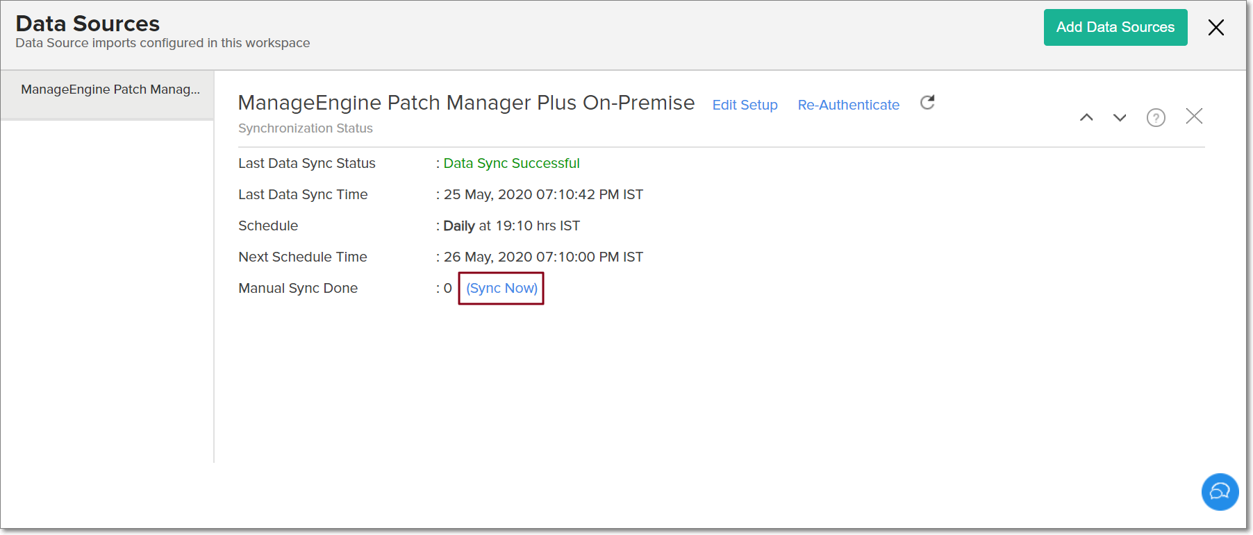Viewport: 1253px width, 535px height.
Task: Open the Edit Setup link
Action: pos(745,105)
